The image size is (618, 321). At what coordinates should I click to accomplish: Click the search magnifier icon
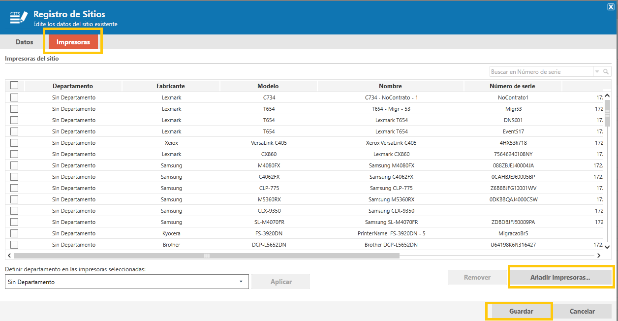click(x=606, y=72)
